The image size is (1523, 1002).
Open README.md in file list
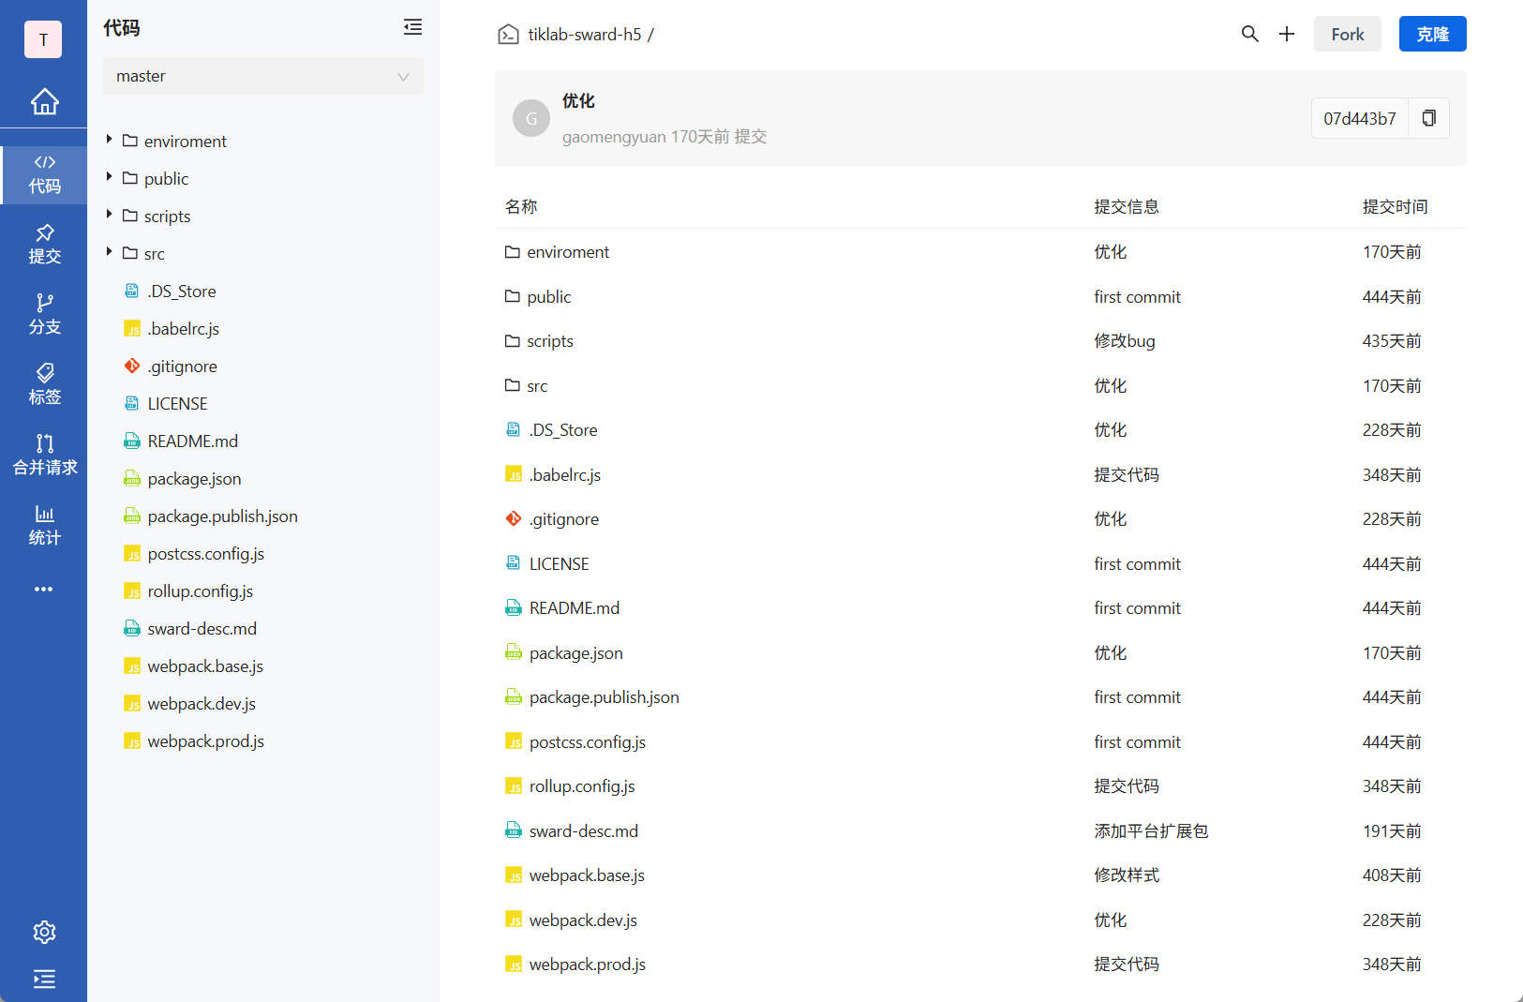(575, 608)
